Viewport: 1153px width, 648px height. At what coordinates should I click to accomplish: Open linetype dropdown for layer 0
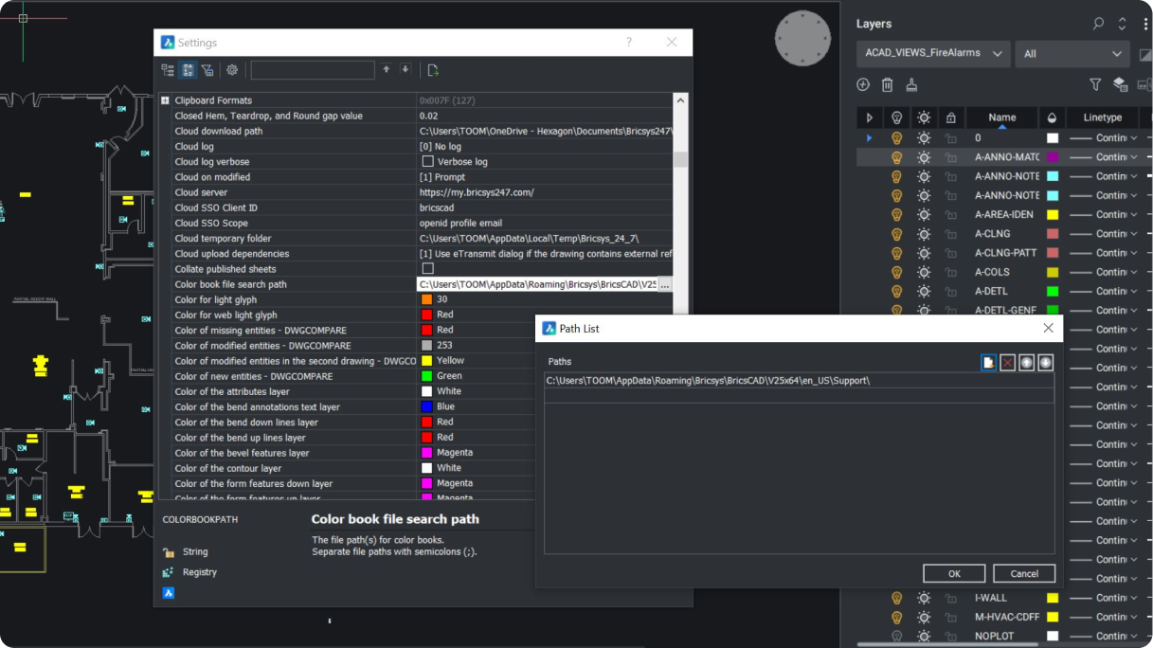tap(1134, 138)
